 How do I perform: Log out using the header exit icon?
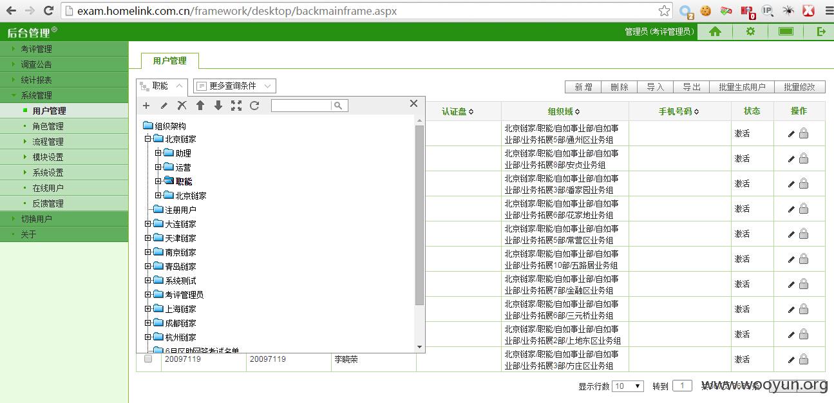coord(821,32)
